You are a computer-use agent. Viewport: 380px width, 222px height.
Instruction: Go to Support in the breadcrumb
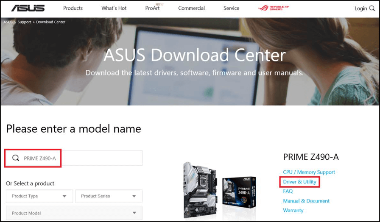pyautogui.click(x=24, y=22)
